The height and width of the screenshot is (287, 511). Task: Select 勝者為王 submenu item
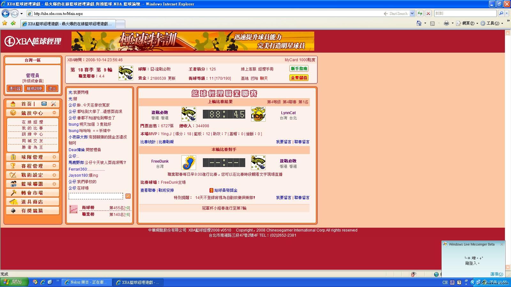(33, 147)
